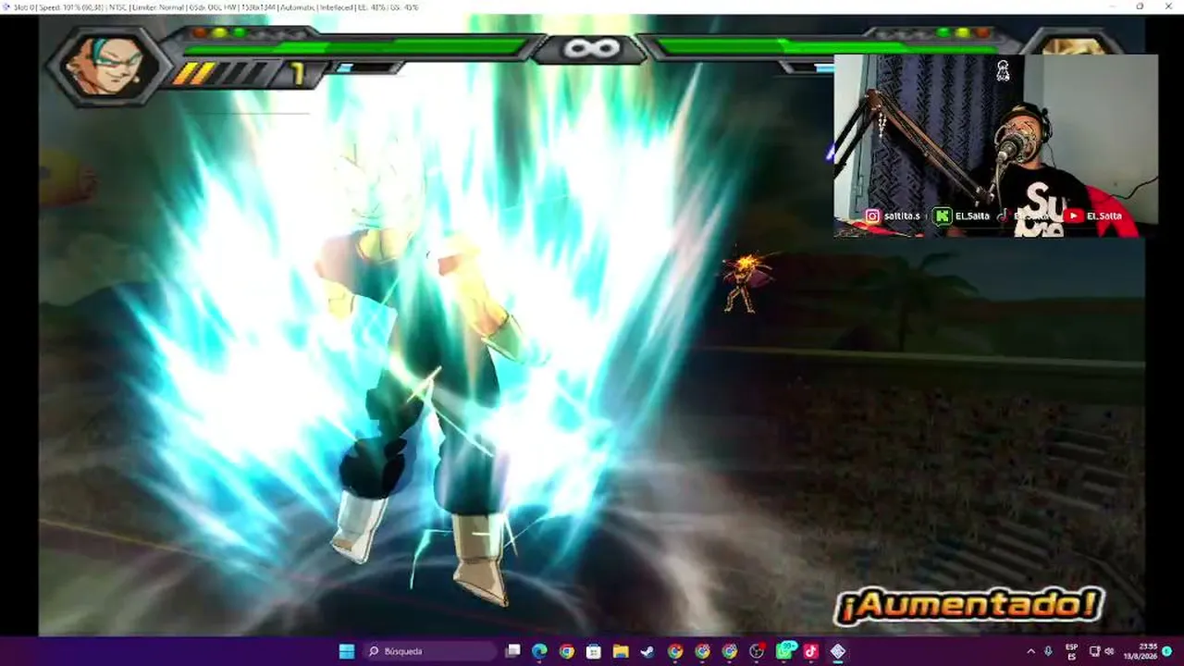The image size is (1184, 666).
Task: Close the emulator window
Action: [1167, 6]
